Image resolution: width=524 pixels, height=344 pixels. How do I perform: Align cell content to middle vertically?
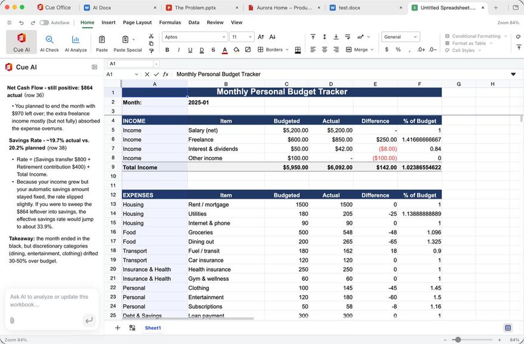(x=325, y=37)
